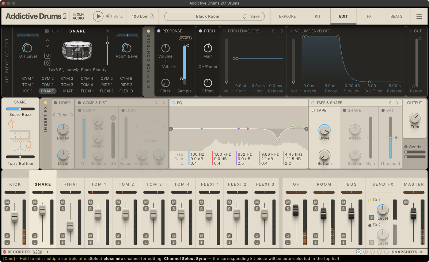Click the down-arrow output icon on SNARE channel
The height and width of the screenshot is (262, 429).
point(35,242)
